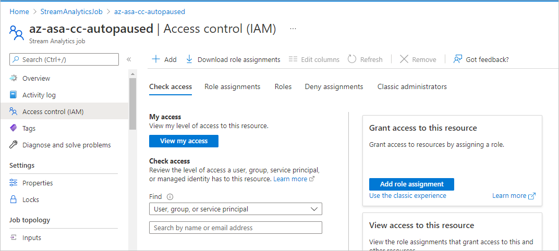
Task: Open Activity log via its icon
Action: (x=14, y=95)
